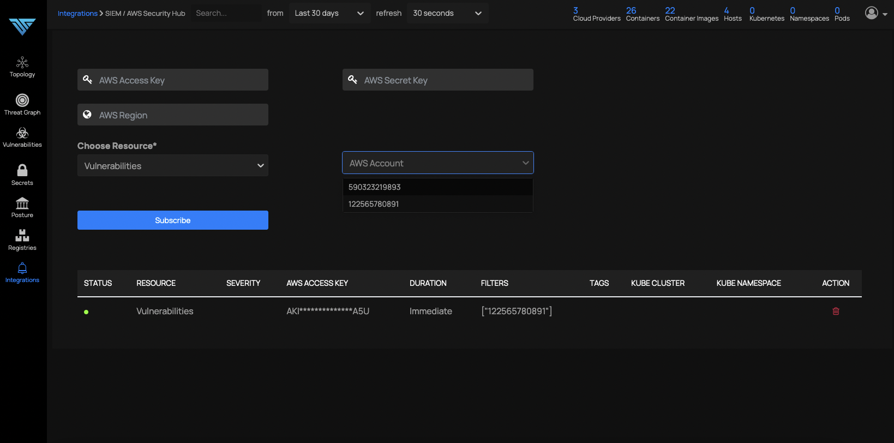Viewport: 894px width, 443px height.
Task: Focus the AWS Secret Key input
Action: (438, 80)
